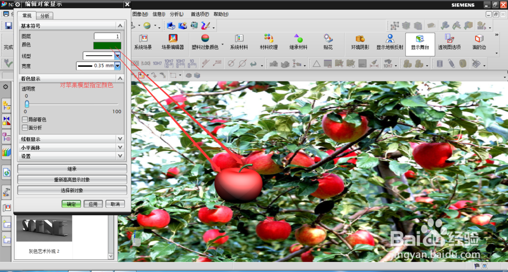Click the 取消 cancel button

(115, 204)
